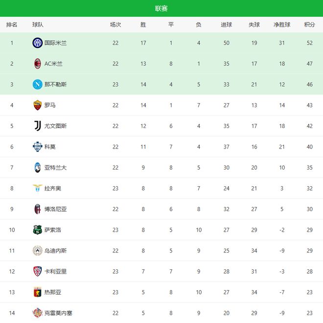
Task: Click the Inter Milan (国际米兰) club logo
Action: [38, 43]
